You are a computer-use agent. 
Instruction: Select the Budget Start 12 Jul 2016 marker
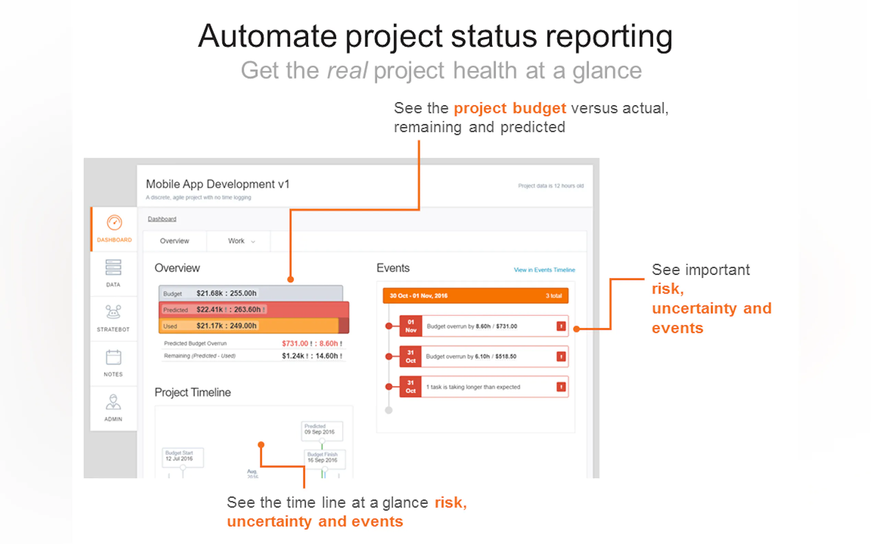point(182,457)
